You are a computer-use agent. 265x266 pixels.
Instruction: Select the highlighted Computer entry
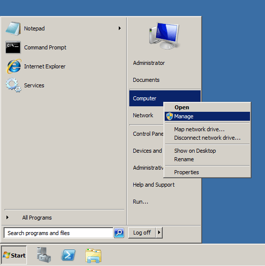(x=165, y=98)
